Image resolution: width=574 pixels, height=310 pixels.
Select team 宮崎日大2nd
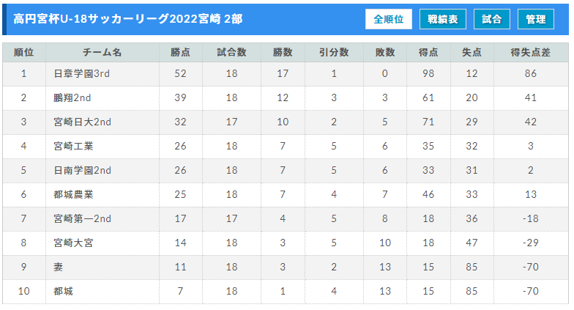coord(82,122)
